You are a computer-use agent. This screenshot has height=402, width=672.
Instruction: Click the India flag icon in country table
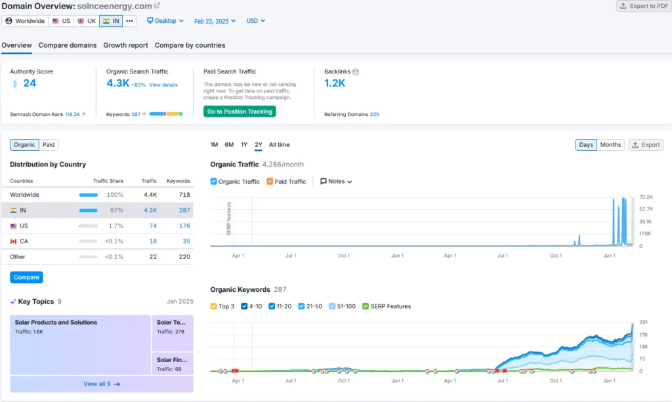tap(13, 211)
